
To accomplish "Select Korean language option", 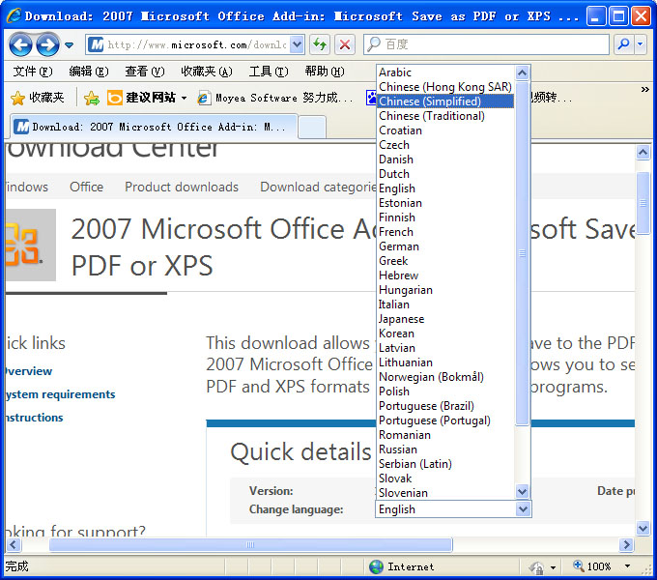I will click(x=445, y=333).
